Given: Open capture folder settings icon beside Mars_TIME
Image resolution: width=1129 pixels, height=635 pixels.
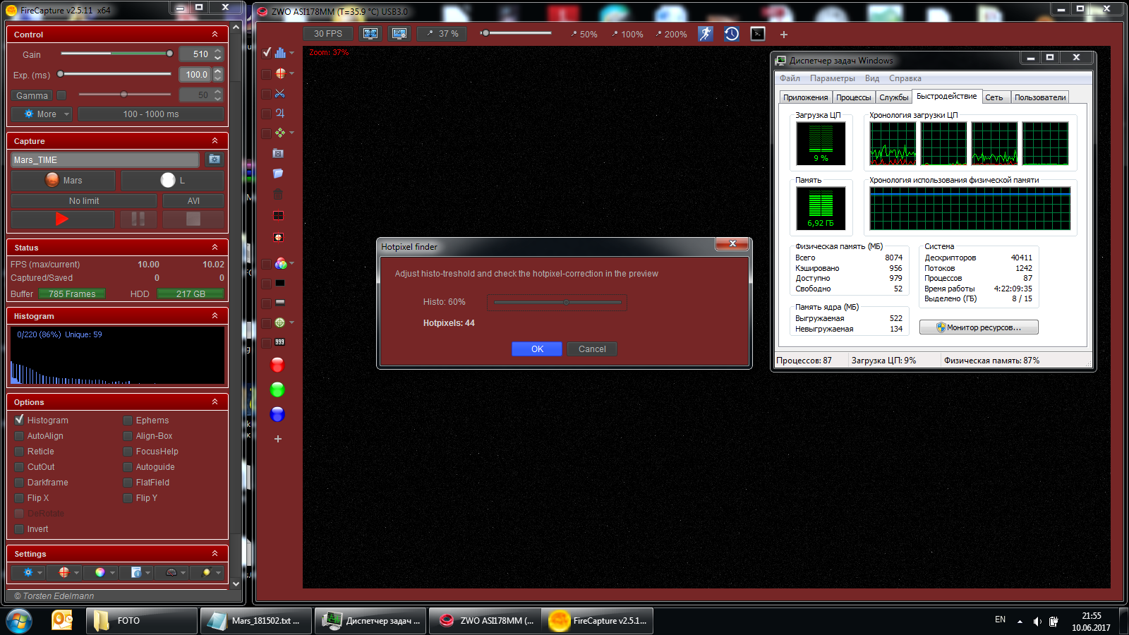Looking at the screenshot, I should 215,159.
